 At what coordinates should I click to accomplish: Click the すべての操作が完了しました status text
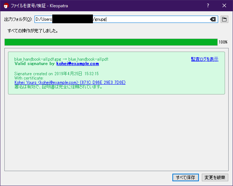point(33,31)
